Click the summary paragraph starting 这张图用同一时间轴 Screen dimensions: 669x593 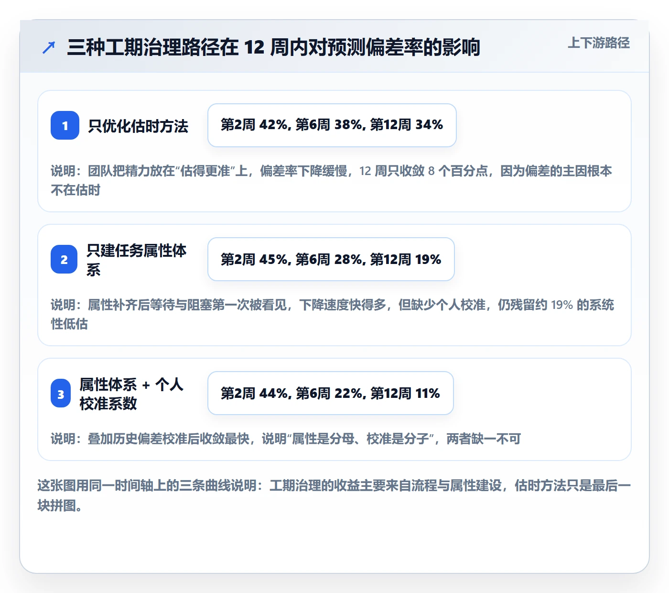[x=334, y=495]
